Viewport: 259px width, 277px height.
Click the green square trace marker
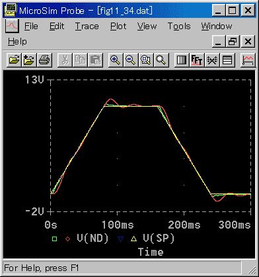pyautogui.click(x=54, y=239)
